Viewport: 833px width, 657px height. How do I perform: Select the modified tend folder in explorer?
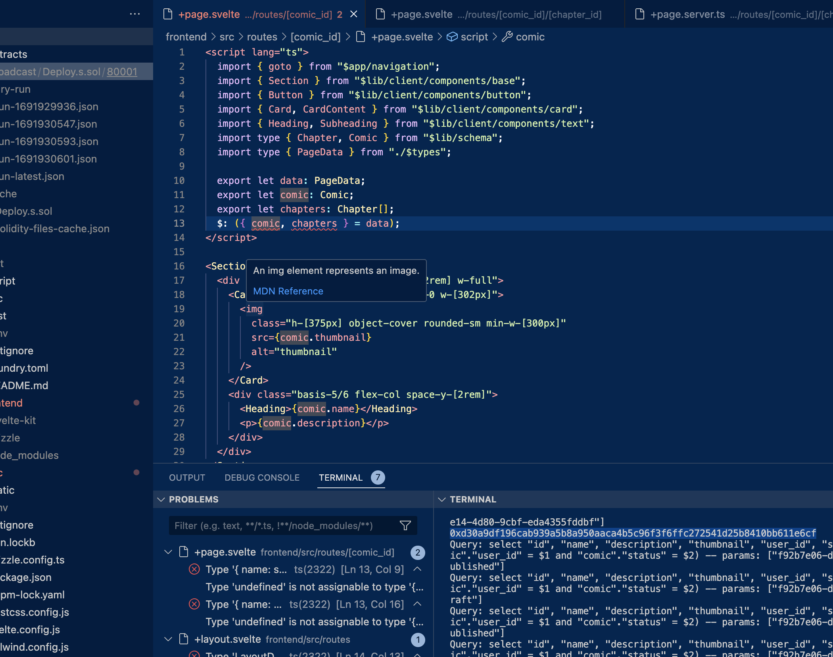[x=12, y=403]
